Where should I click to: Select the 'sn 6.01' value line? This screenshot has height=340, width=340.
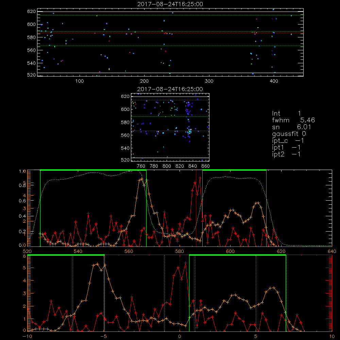pyautogui.click(x=292, y=127)
